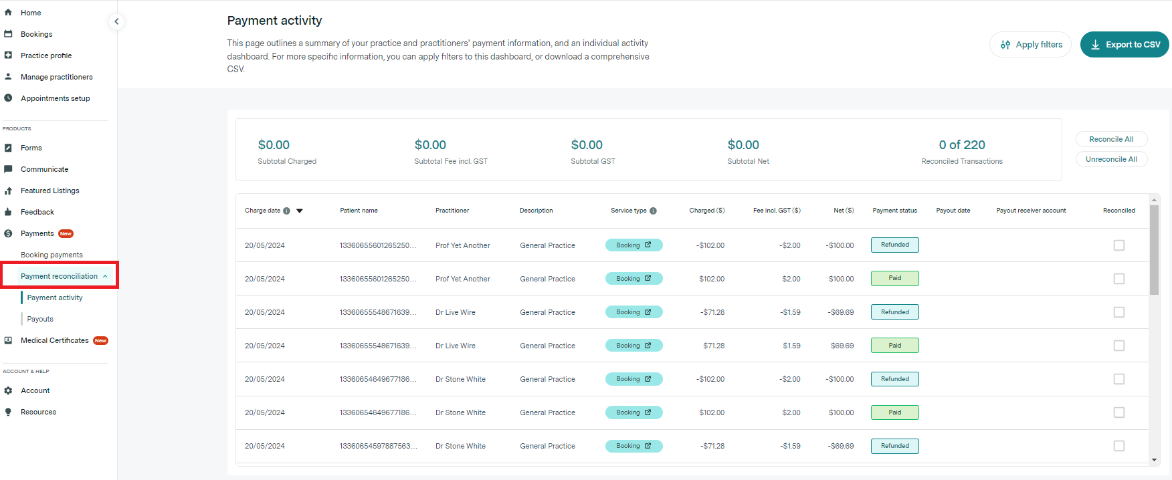Tick Reconciled checkbox for -$71.28 Dr Stone White row
Image resolution: width=1172 pixels, height=480 pixels.
click(1118, 446)
